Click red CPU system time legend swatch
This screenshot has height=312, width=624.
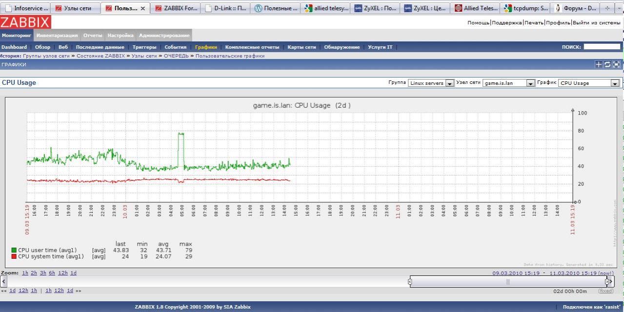pyautogui.click(x=14, y=256)
